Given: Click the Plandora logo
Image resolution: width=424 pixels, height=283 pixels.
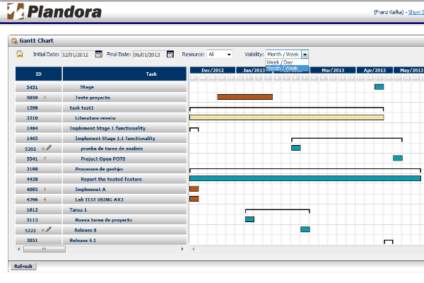Looking at the screenshot, I should click(54, 11).
